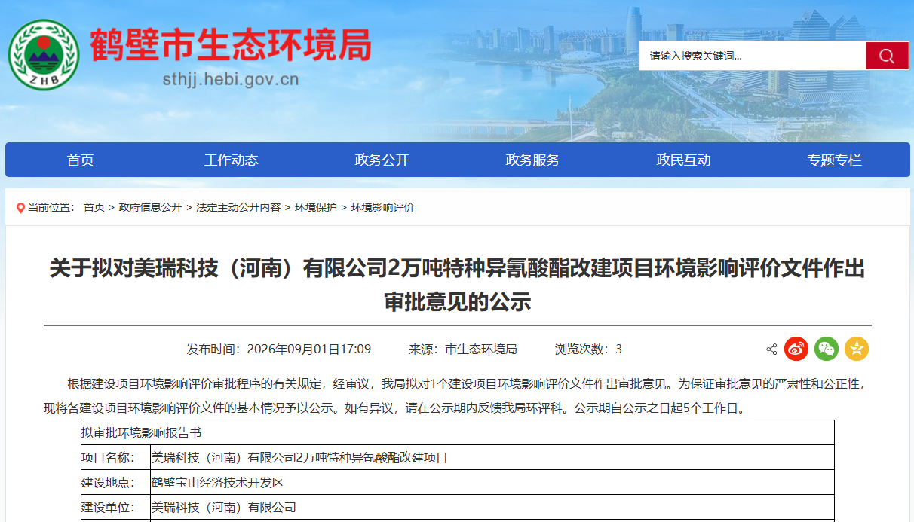
Task: Open the 政务服务 navigation tab
Action: (532, 160)
